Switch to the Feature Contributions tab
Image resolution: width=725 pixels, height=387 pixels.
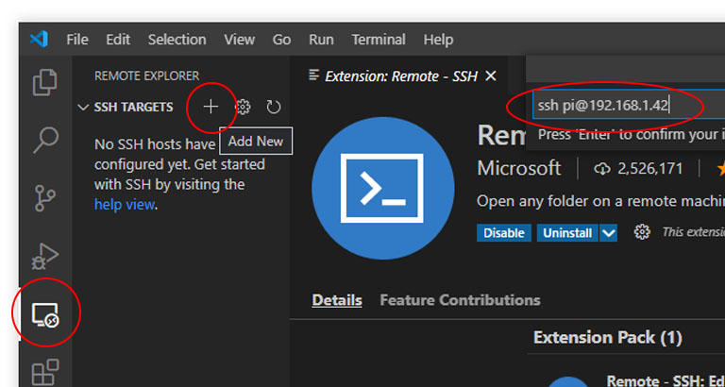tap(460, 300)
